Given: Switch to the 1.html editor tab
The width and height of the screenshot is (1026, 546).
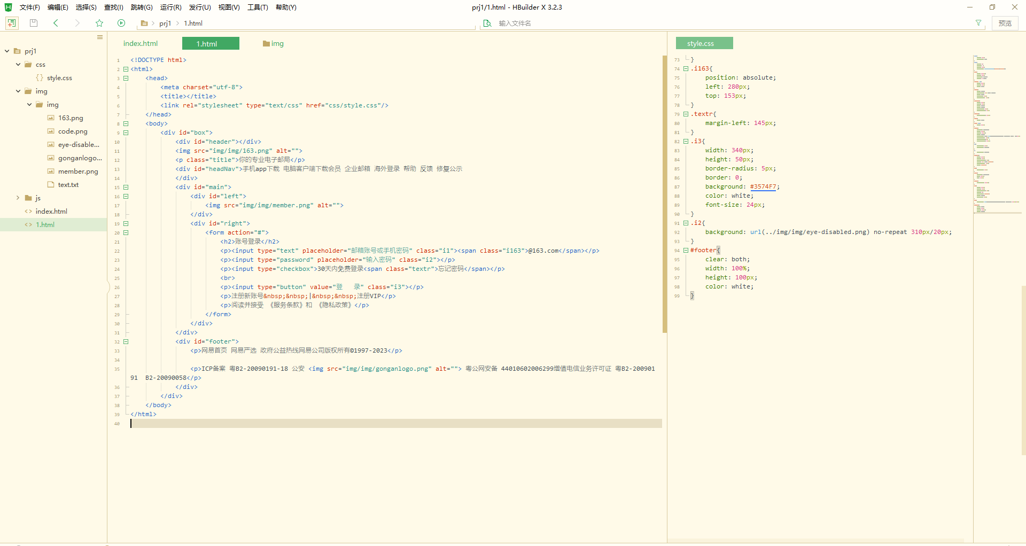Looking at the screenshot, I should 211,43.
